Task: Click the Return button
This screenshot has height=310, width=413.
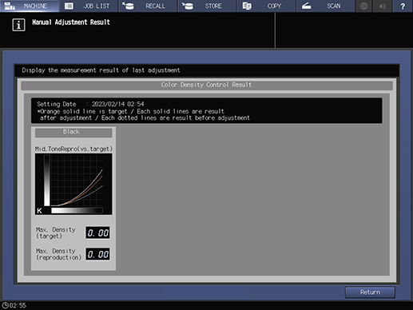Action: click(370, 292)
